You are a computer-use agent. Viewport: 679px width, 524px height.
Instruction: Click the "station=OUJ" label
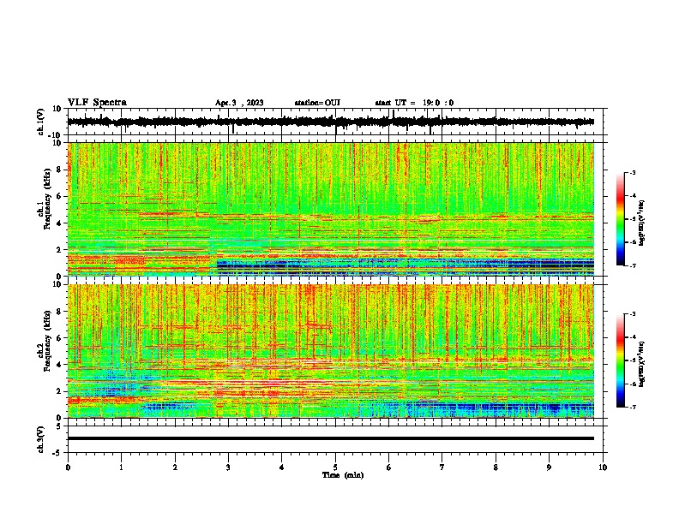point(317,103)
